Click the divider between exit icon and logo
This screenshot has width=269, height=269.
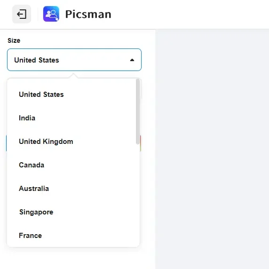pyautogui.click(x=38, y=14)
